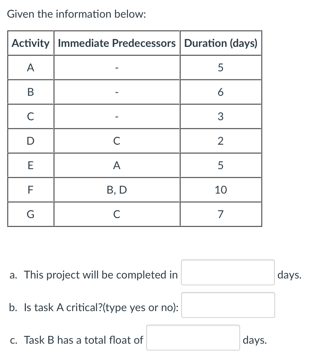The image size is (336, 360).
Task: Select the Duration (days) column header
Action: [220, 43]
